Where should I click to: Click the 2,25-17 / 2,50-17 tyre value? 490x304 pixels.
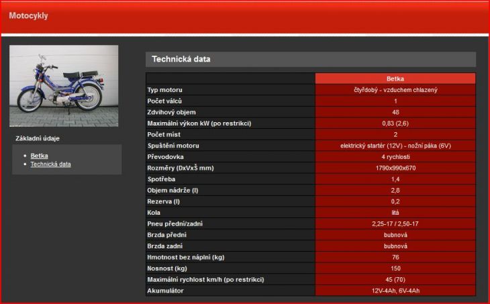tap(395, 223)
